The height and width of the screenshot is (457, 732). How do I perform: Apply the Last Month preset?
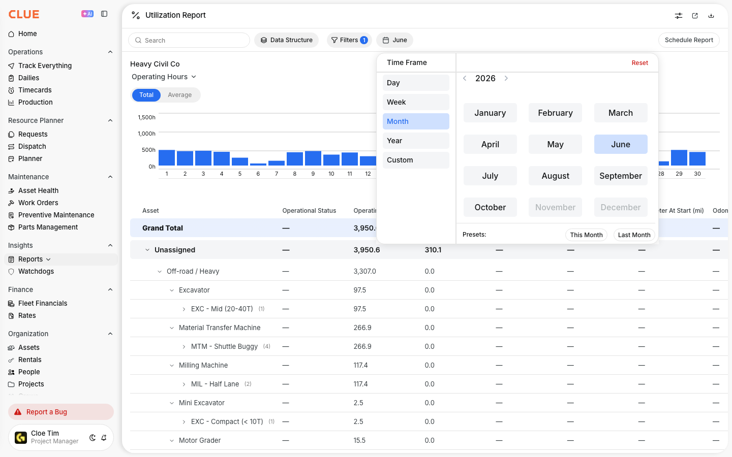634,235
